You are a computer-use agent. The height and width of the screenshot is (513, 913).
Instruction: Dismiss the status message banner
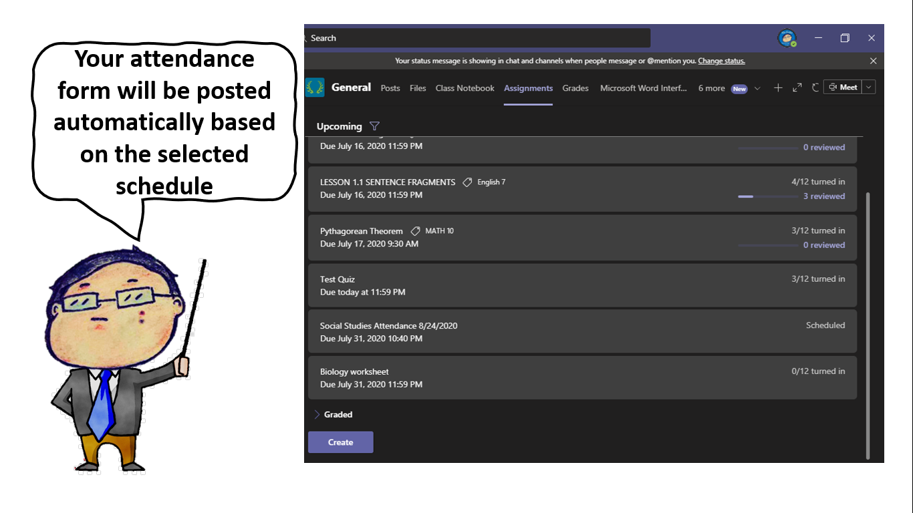pyautogui.click(x=873, y=60)
